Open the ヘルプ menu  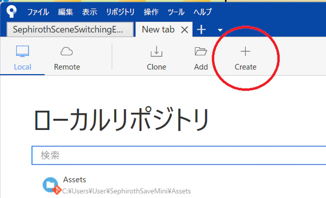pos(203,12)
